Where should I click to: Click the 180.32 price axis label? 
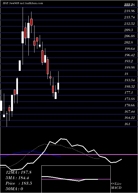(129, 86)
